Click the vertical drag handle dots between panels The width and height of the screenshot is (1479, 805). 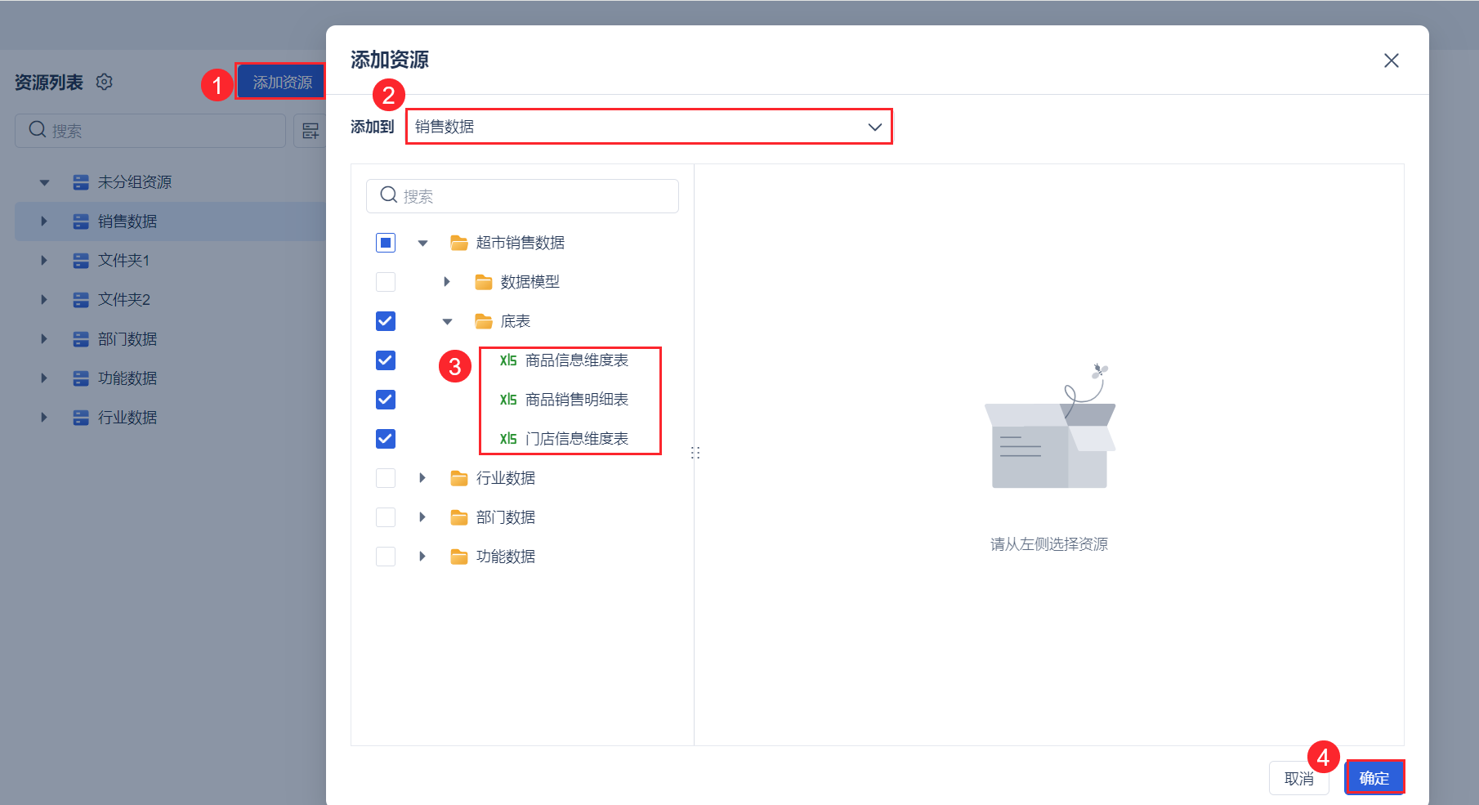[695, 453]
